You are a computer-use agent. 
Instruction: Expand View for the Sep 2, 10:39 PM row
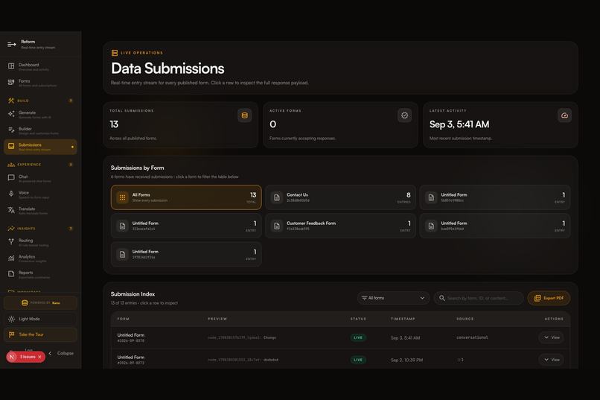(552, 360)
